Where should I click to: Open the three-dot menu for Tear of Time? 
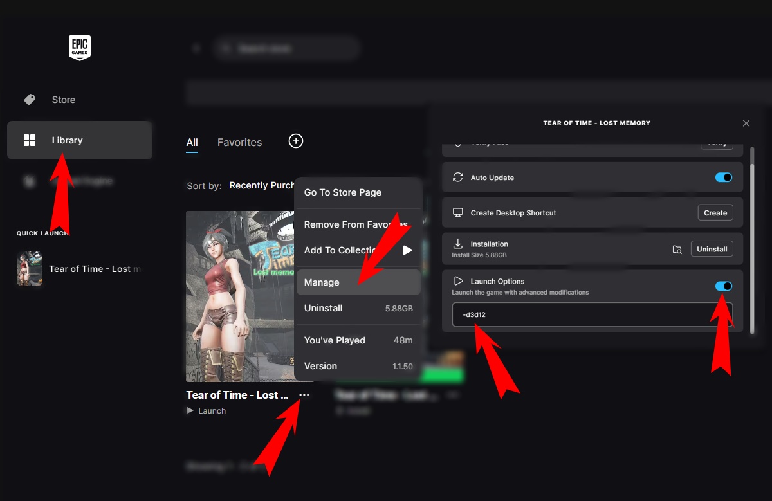pos(304,395)
